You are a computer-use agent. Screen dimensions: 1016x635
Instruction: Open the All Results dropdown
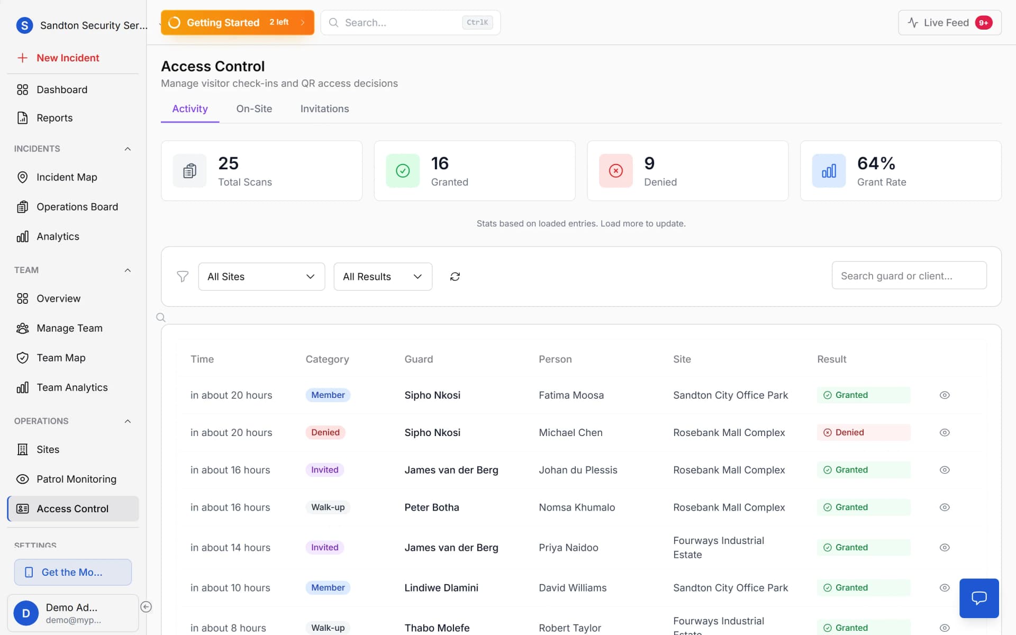click(383, 277)
